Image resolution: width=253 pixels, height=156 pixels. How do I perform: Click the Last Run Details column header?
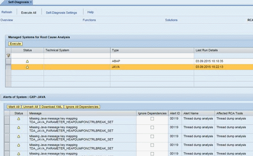[x=224, y=50]
